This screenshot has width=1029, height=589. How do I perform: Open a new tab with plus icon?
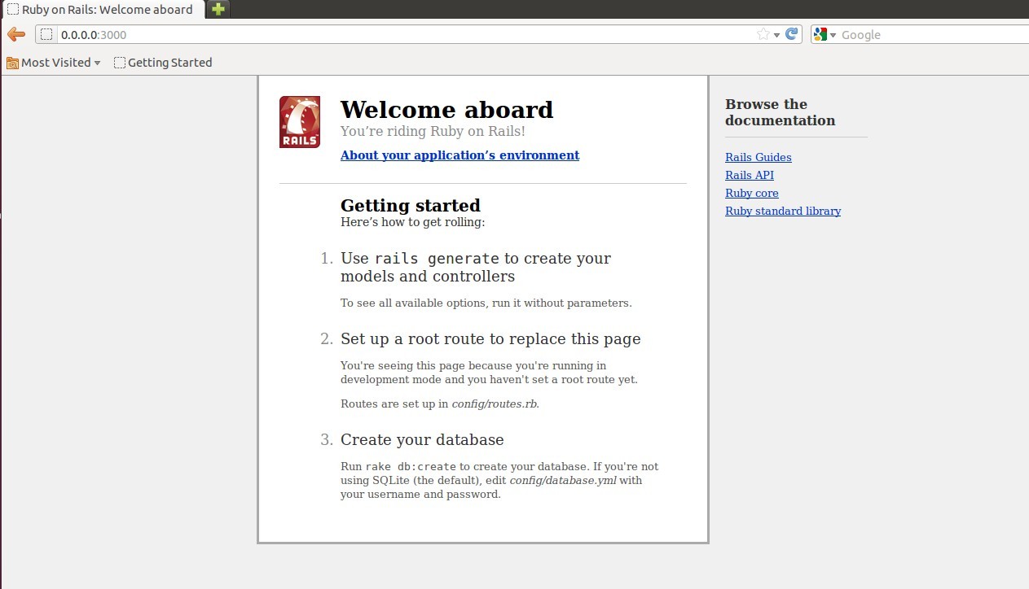coord(218,10)
